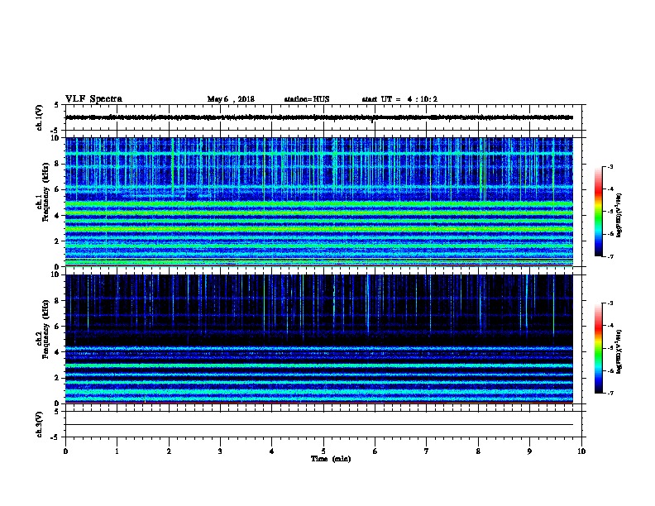Viewport: 655px width, 506px height.
Task: Click the "ch.3(V)" axis label
Action: 39,424
